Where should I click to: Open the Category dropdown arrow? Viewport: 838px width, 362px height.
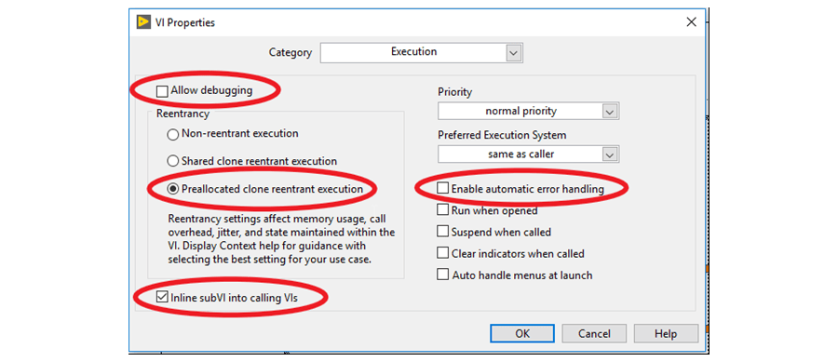pos(513,53)
